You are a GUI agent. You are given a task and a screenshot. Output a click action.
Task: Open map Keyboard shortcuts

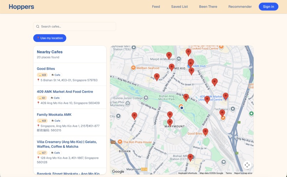188,173
